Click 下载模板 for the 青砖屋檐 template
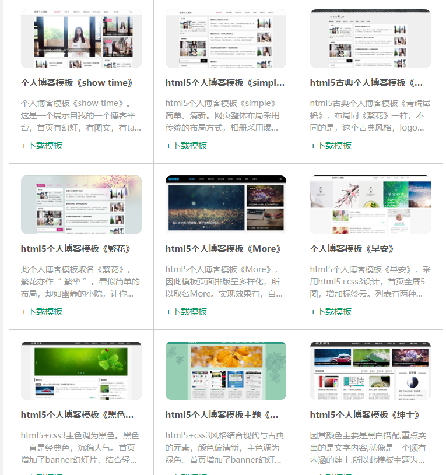Viewport: 446px width, 475px height. coord(331,146)
